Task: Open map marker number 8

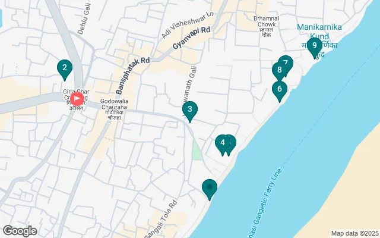Action: [x=279, y=72]
